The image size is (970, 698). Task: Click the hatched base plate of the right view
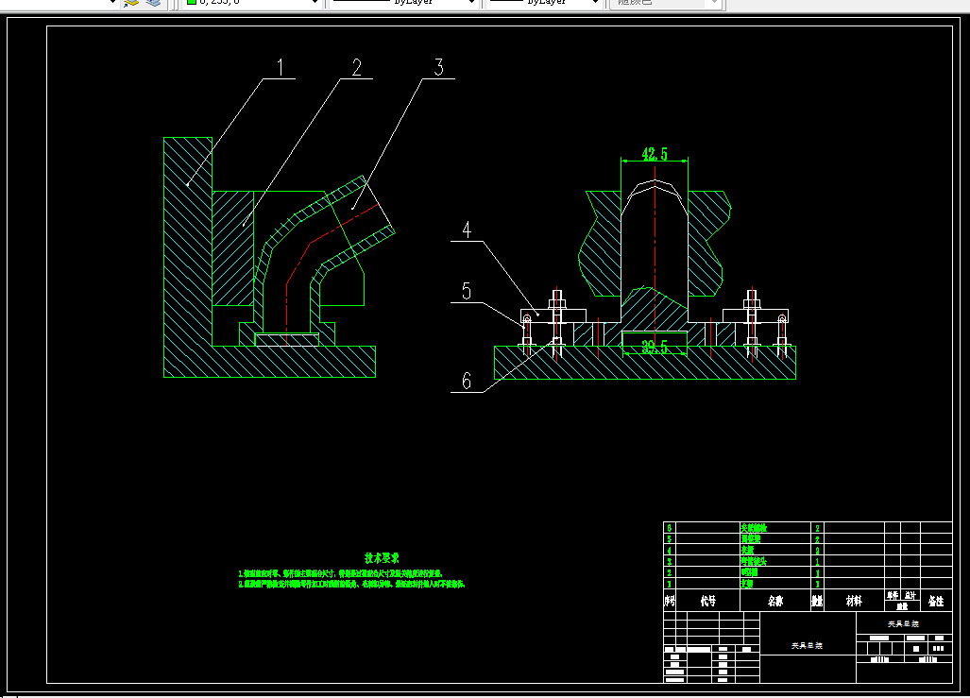[x=644, y=367]
